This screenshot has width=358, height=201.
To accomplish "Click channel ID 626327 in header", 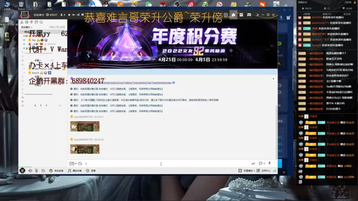I will click(x=52, y=15).
